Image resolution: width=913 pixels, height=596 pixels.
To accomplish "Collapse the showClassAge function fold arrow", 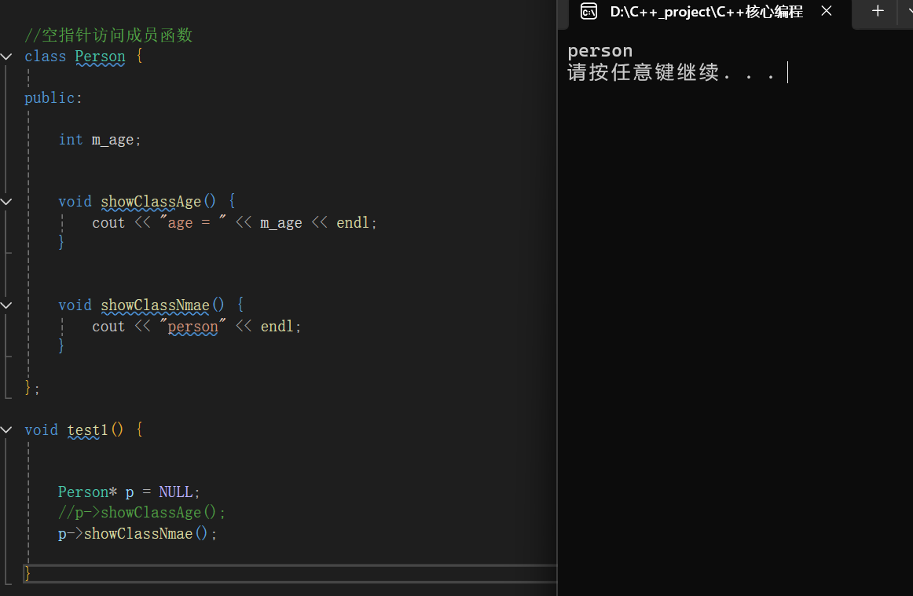I will (6, 201).
